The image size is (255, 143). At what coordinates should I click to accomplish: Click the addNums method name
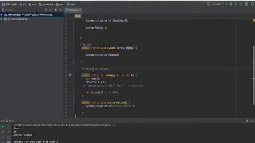111,75
